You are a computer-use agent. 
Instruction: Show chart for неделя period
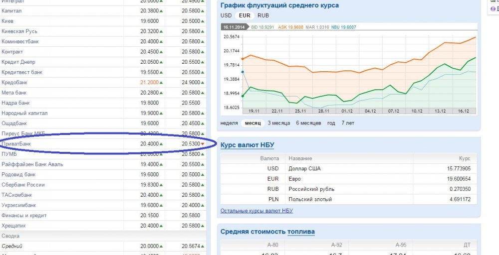[229, 123]
